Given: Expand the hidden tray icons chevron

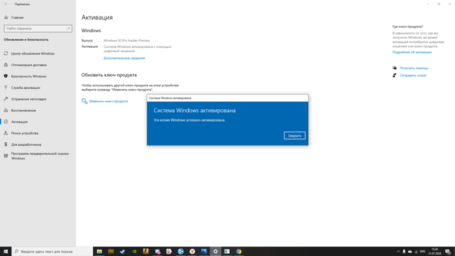Looking at the screenshot, I should point(398,251).
